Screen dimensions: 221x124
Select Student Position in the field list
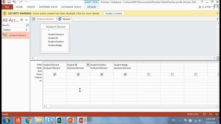[56, 42]
